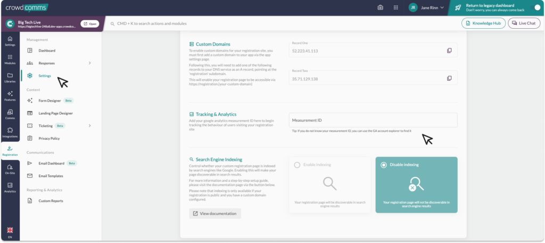
Task: Click the View documentation button
Action: tap(215, 213)
